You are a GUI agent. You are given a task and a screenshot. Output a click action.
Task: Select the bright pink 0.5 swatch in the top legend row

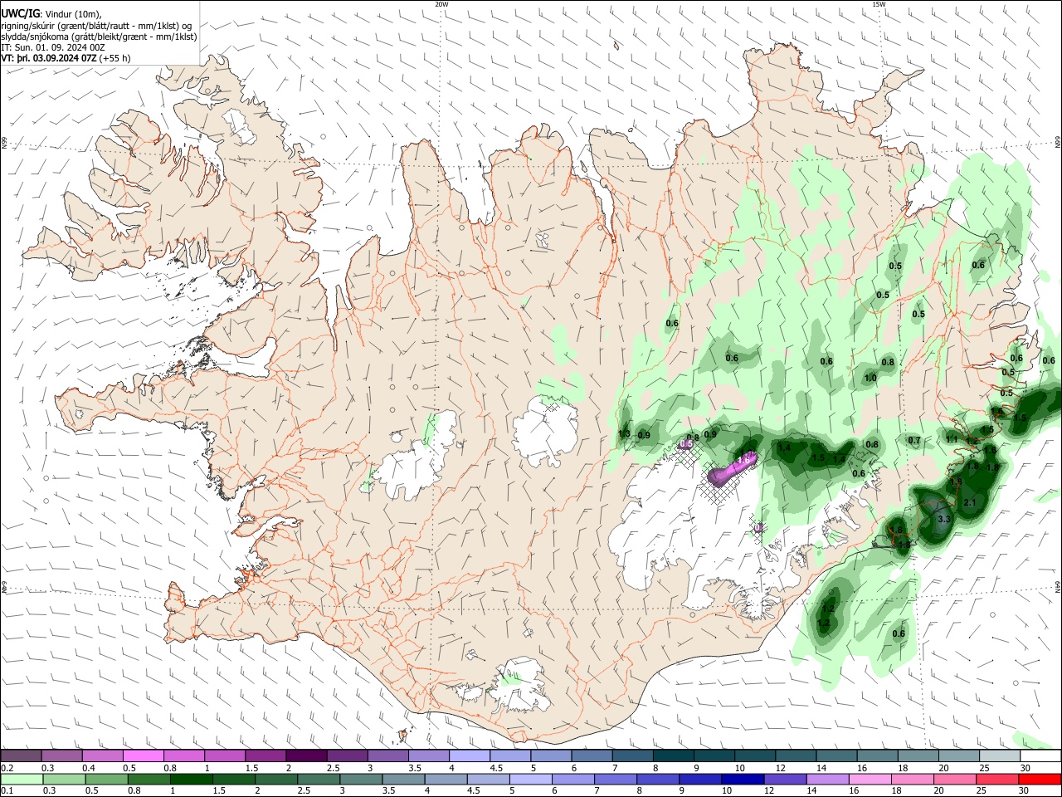click(x=143, y=756)
